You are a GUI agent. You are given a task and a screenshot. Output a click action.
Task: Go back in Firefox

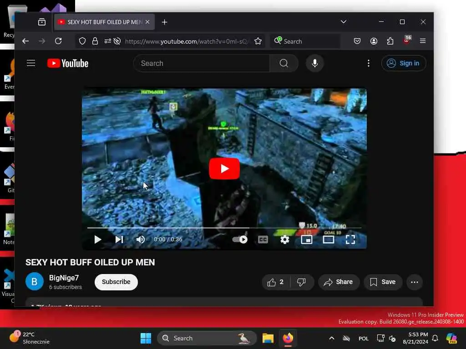[25, 41]
